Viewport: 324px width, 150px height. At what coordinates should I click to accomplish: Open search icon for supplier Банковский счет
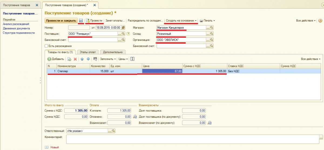(123, 40)
